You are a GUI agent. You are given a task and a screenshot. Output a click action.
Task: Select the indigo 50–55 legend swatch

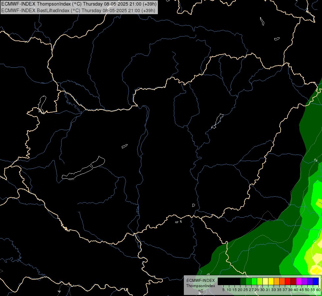310,281
